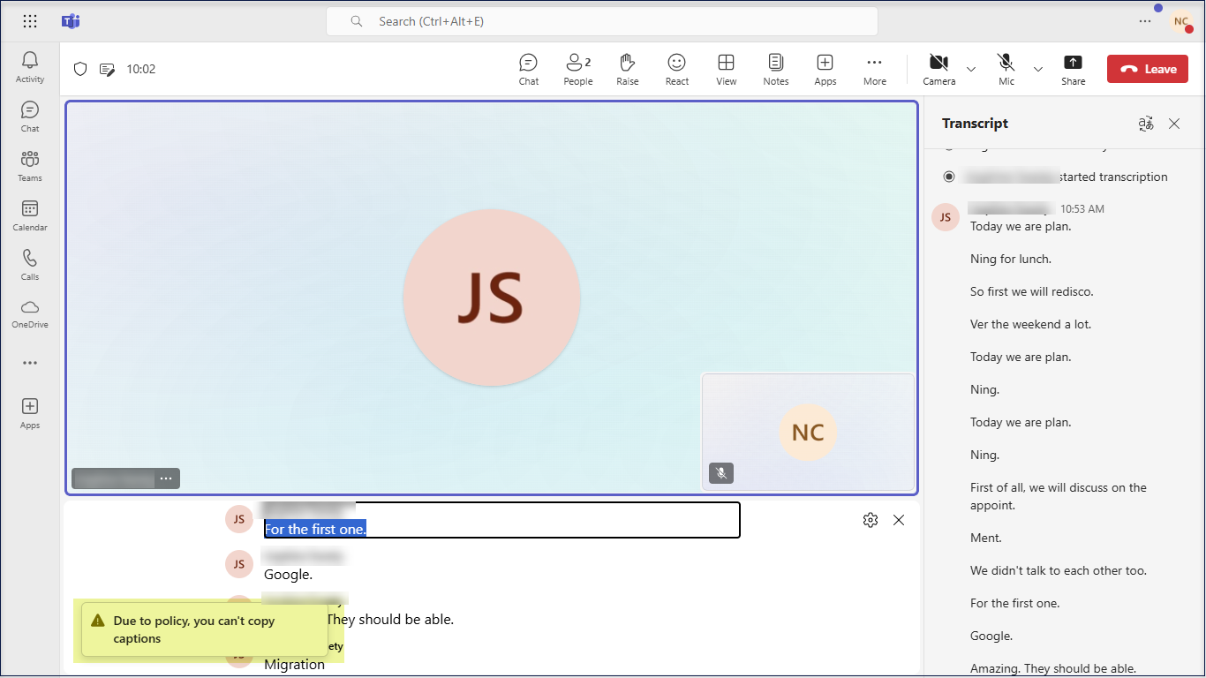The height and width of the screenshot is (678, 1206).
Task: Raise your hand in the meeting
Action: [x=627, y=69]
